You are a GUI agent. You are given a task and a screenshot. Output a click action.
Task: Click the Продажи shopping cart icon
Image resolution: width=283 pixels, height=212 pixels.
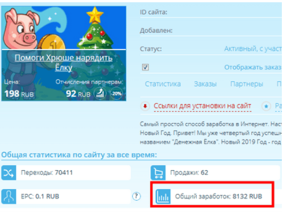[x=158, y=173]
